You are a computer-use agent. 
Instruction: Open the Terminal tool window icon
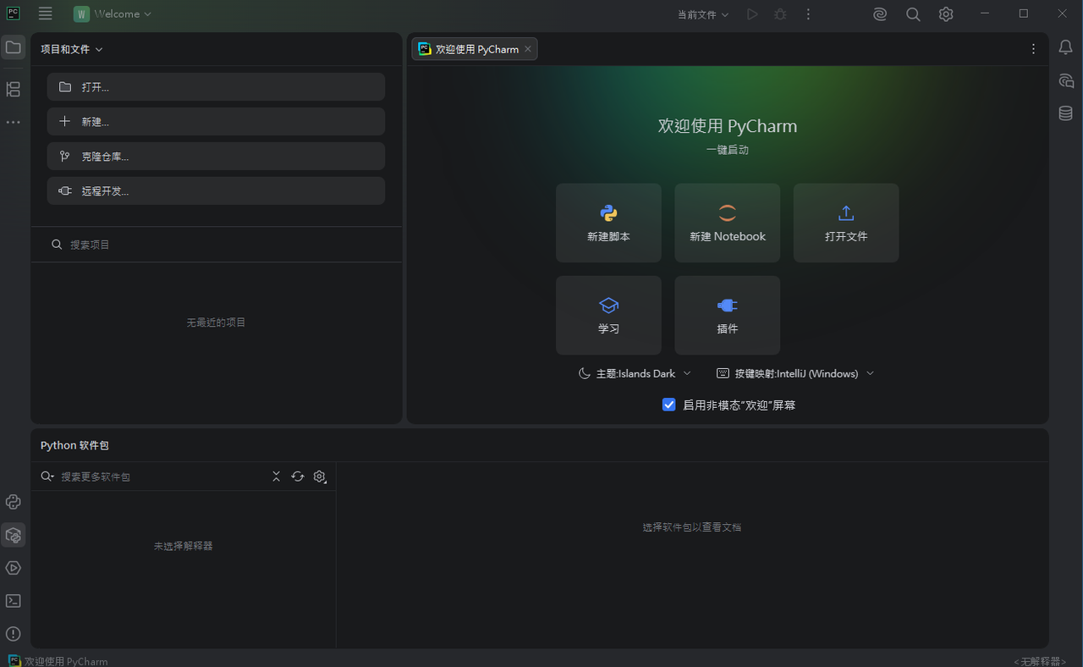14,601
